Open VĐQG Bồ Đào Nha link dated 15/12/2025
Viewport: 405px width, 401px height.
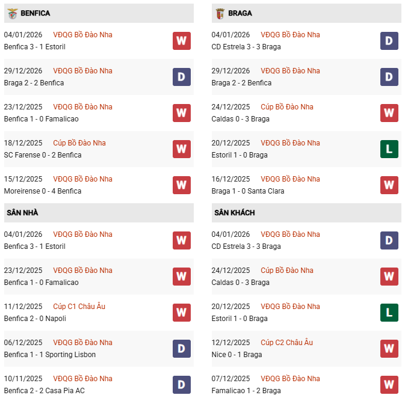82,179
